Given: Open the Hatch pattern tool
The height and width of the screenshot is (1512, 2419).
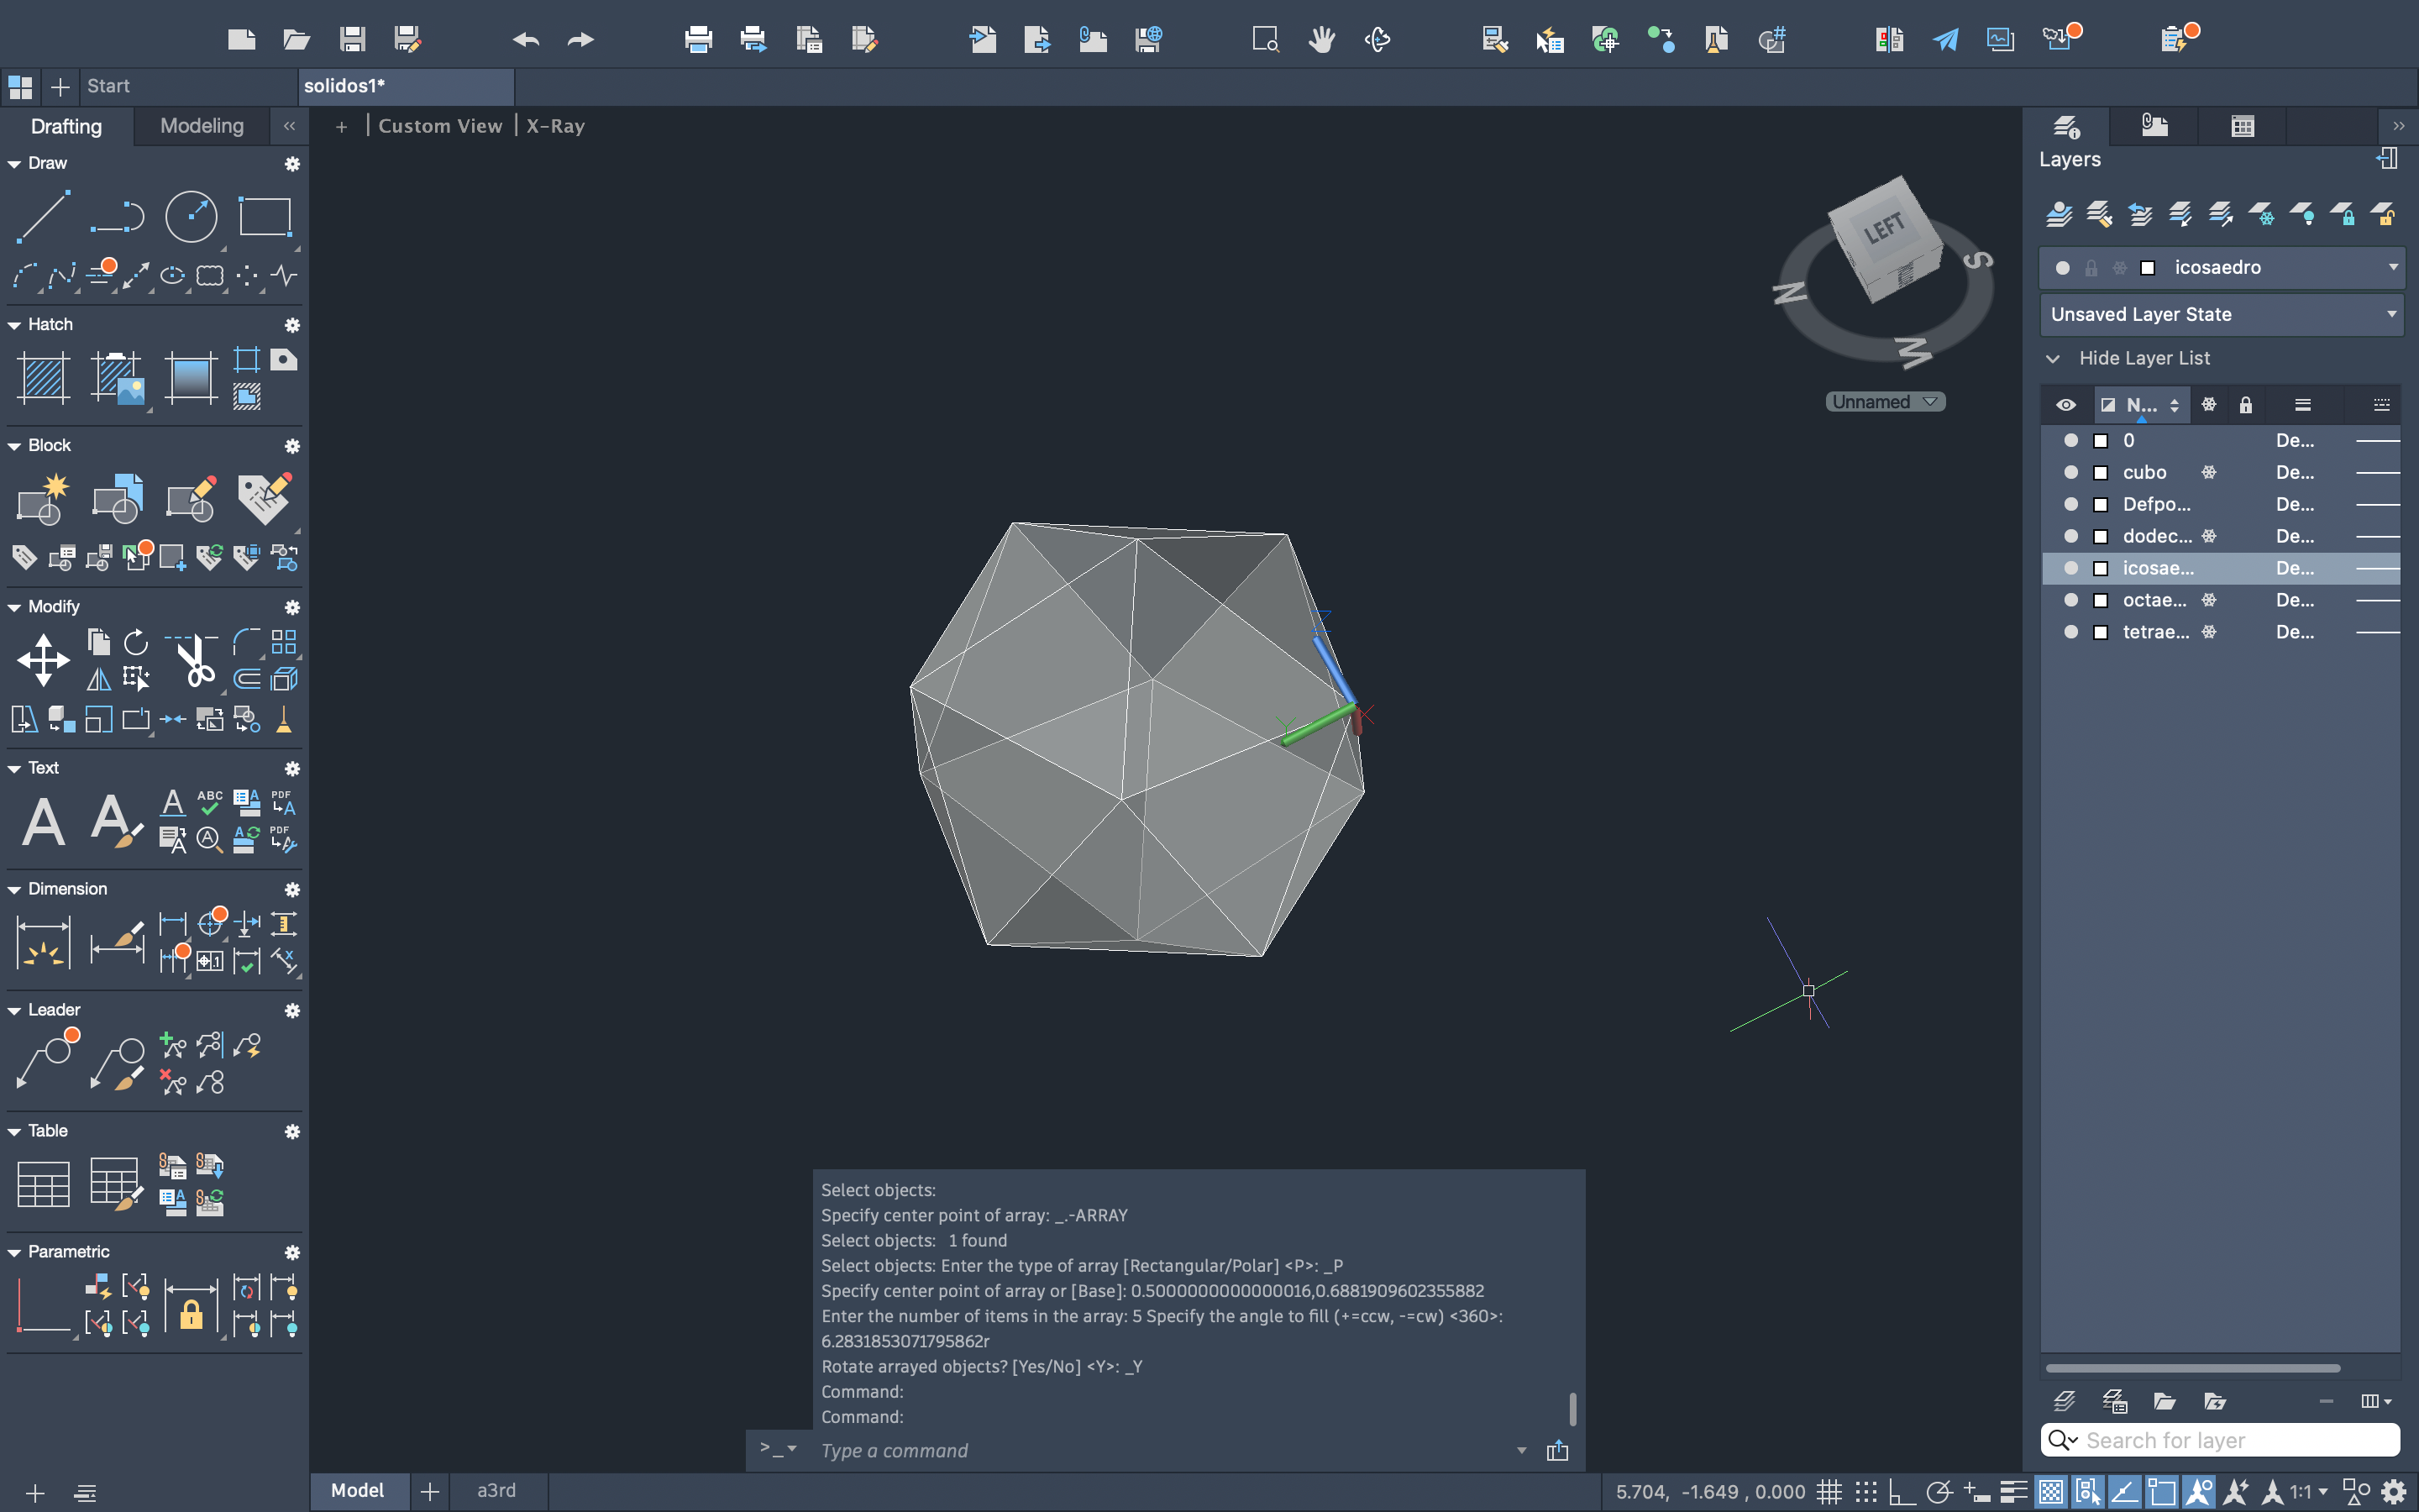Looking at the screenshot, I should click(43, 378).
